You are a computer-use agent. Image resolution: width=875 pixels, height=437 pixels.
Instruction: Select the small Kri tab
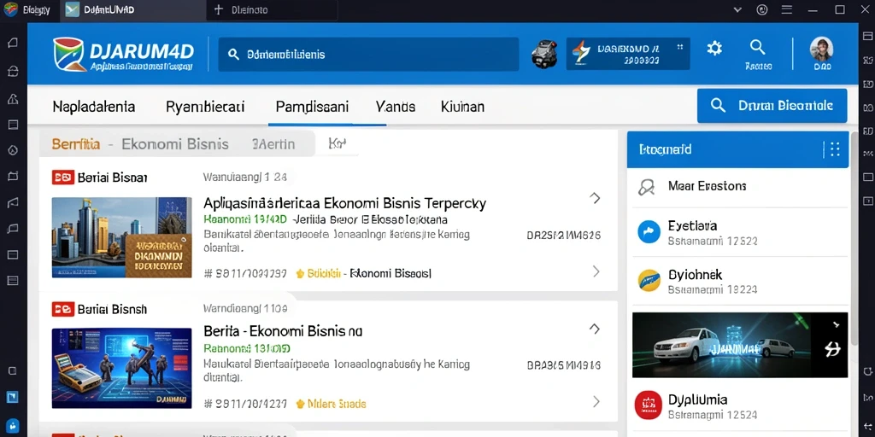[x=335, y=143]
